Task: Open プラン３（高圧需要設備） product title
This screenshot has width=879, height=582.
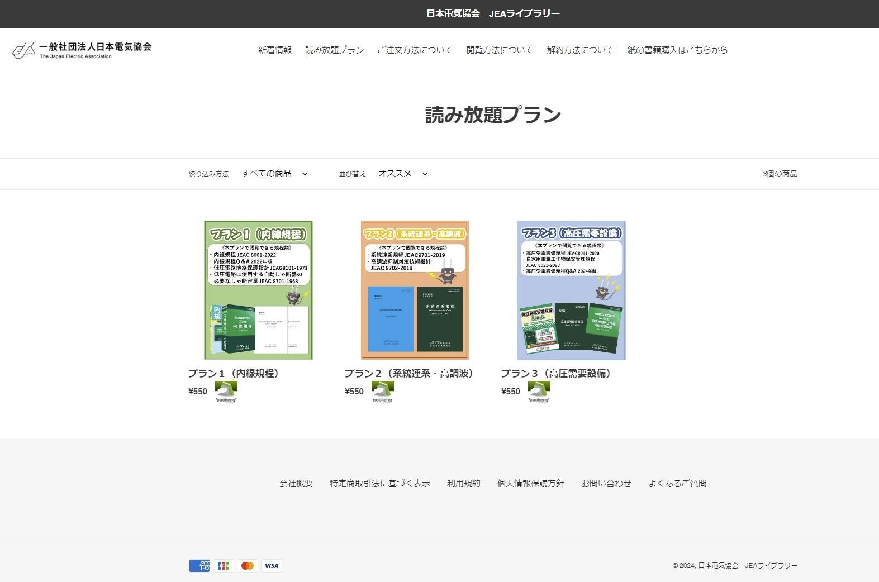Action: (558, 373)
